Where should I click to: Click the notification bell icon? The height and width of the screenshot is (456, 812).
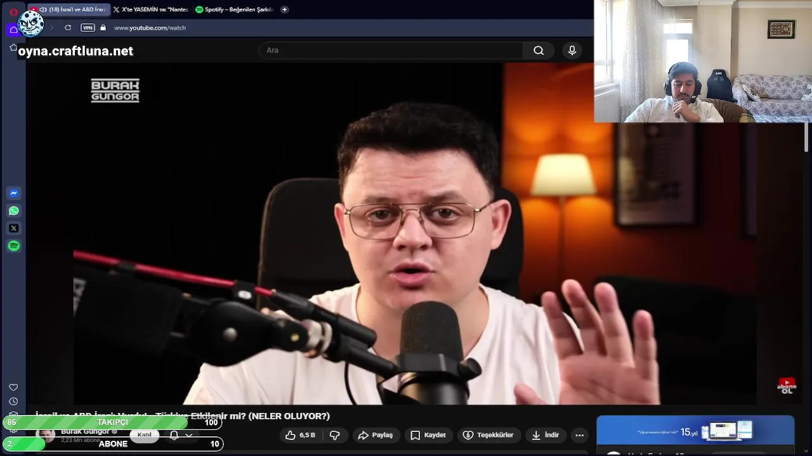pos(174,435)
